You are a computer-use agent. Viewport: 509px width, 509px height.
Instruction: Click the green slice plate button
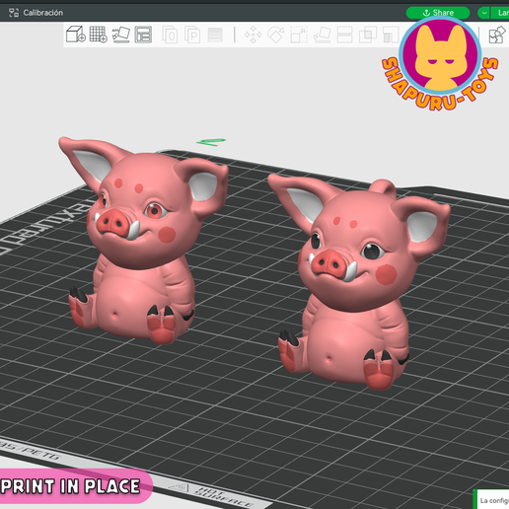(x=500, y=13)
